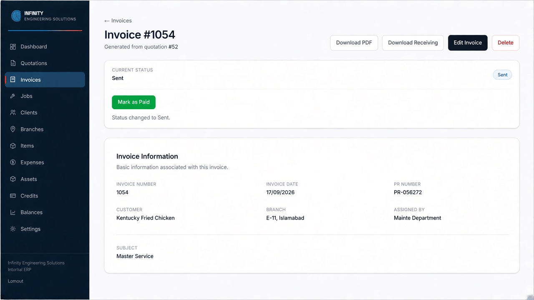
Task: Click the Master Service subject text
Action: coord(135,256)
